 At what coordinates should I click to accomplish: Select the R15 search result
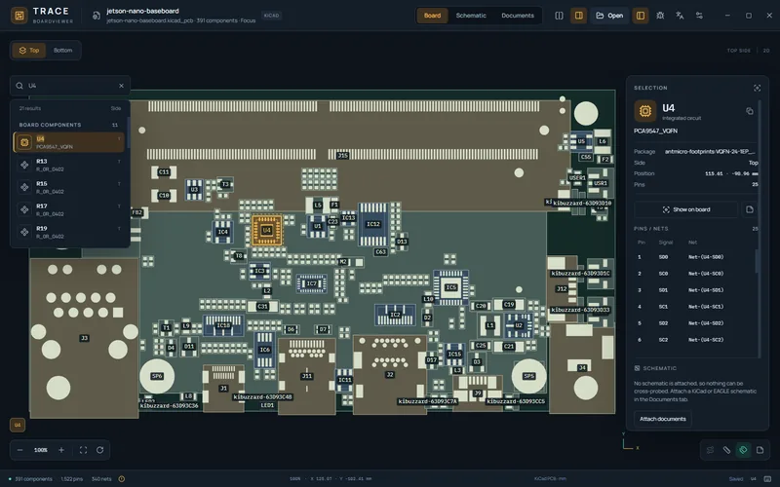[x=69, y=187]
